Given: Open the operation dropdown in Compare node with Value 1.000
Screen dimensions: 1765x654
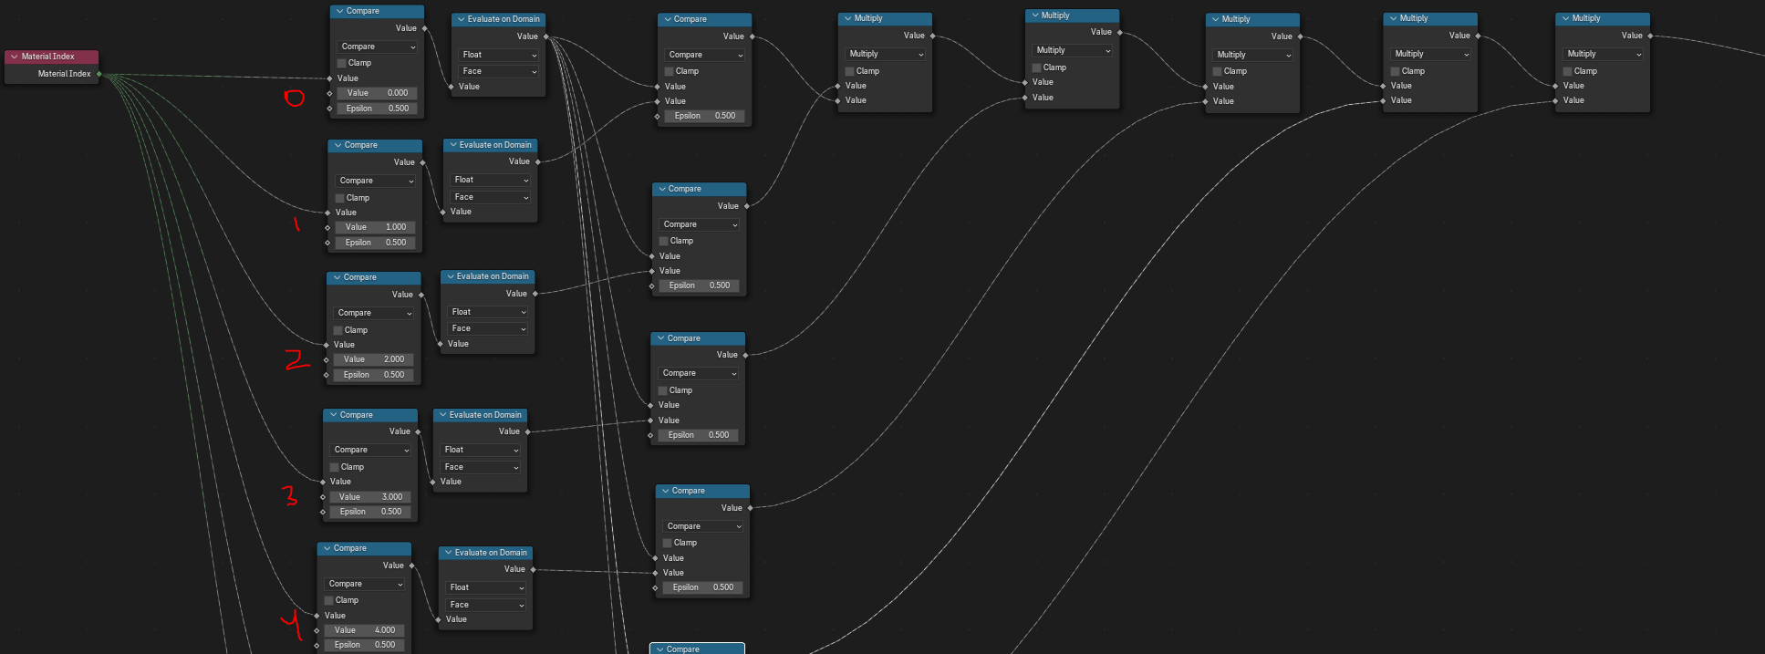Looking at the screenshot, I should click(x=375, y=181).
